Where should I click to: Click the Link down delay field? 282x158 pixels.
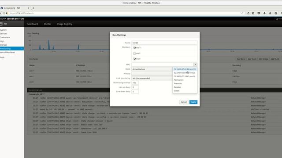(x=135, y=92)
